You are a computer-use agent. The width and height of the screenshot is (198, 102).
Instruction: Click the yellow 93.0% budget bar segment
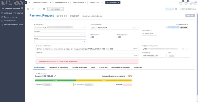pyautogui.click(x=104, y=81)
